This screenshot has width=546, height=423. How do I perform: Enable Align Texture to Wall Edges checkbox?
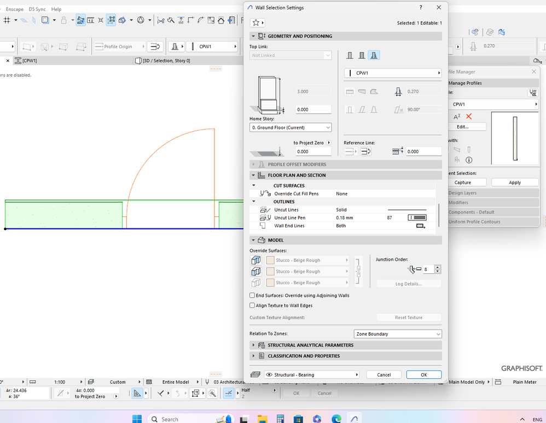tap(252, 305)
